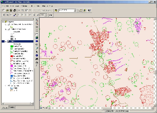Open the layout zoom percent dropdown

click(x=46, y=15)
